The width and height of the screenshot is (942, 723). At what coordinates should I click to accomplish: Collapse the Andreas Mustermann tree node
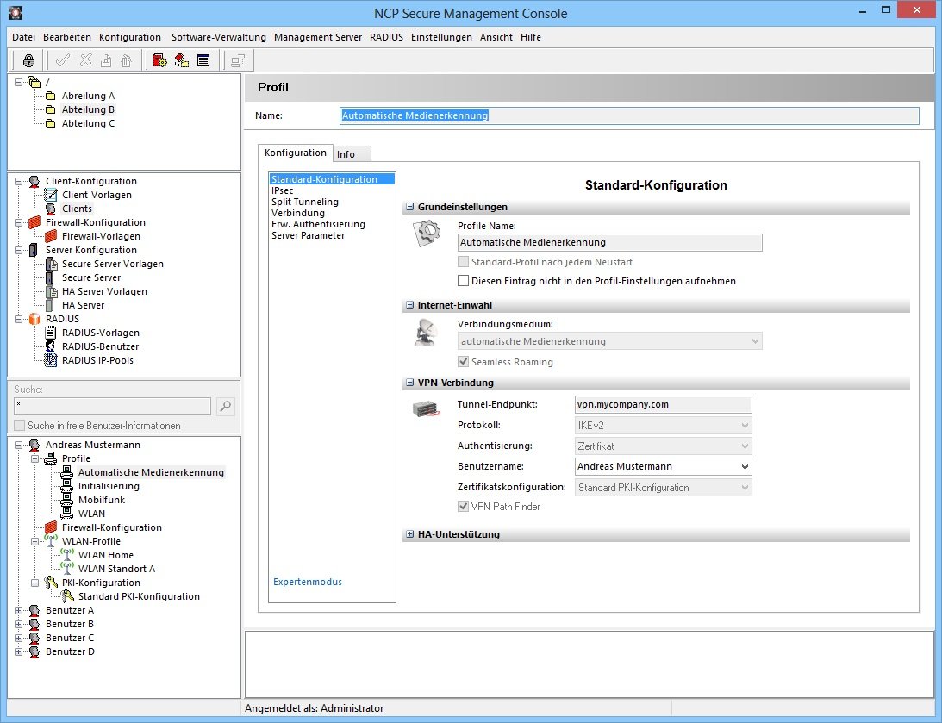(x=19, y=445)
